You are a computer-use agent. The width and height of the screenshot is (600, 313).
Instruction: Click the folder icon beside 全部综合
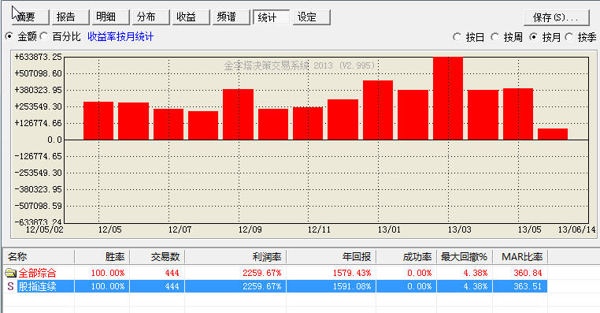(x=10, y=273)
